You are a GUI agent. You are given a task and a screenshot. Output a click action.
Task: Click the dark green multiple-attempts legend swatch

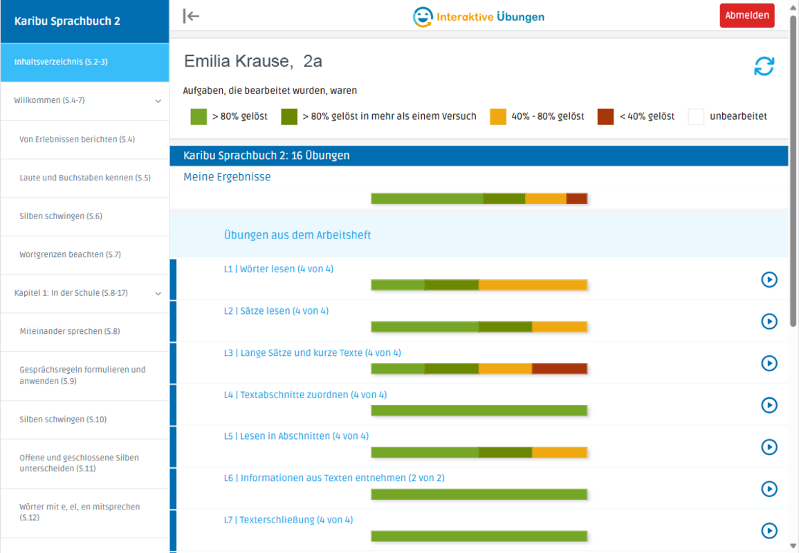coord(289,117)
